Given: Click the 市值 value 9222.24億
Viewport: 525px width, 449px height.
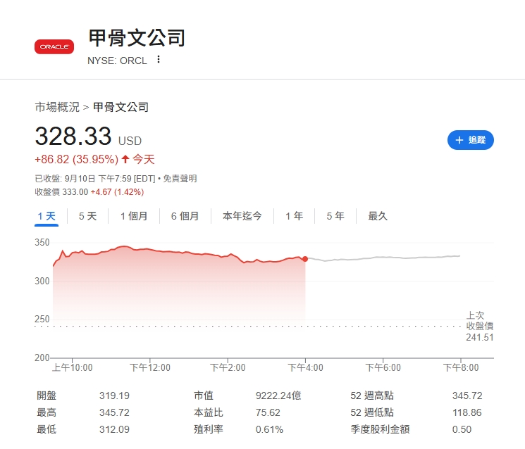Looking at the screenshot, I should pyautogui.click(x=278, y=396).
